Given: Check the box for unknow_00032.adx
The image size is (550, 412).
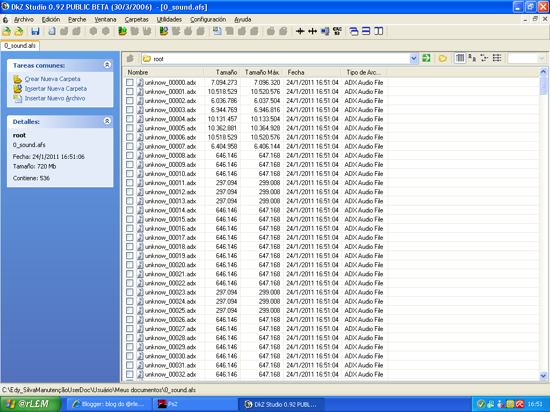Looking at the screenshot, I should pos(130,374).
